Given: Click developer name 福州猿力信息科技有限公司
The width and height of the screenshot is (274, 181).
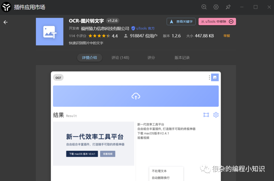Looking at the screenshot, I should [105, 28].
